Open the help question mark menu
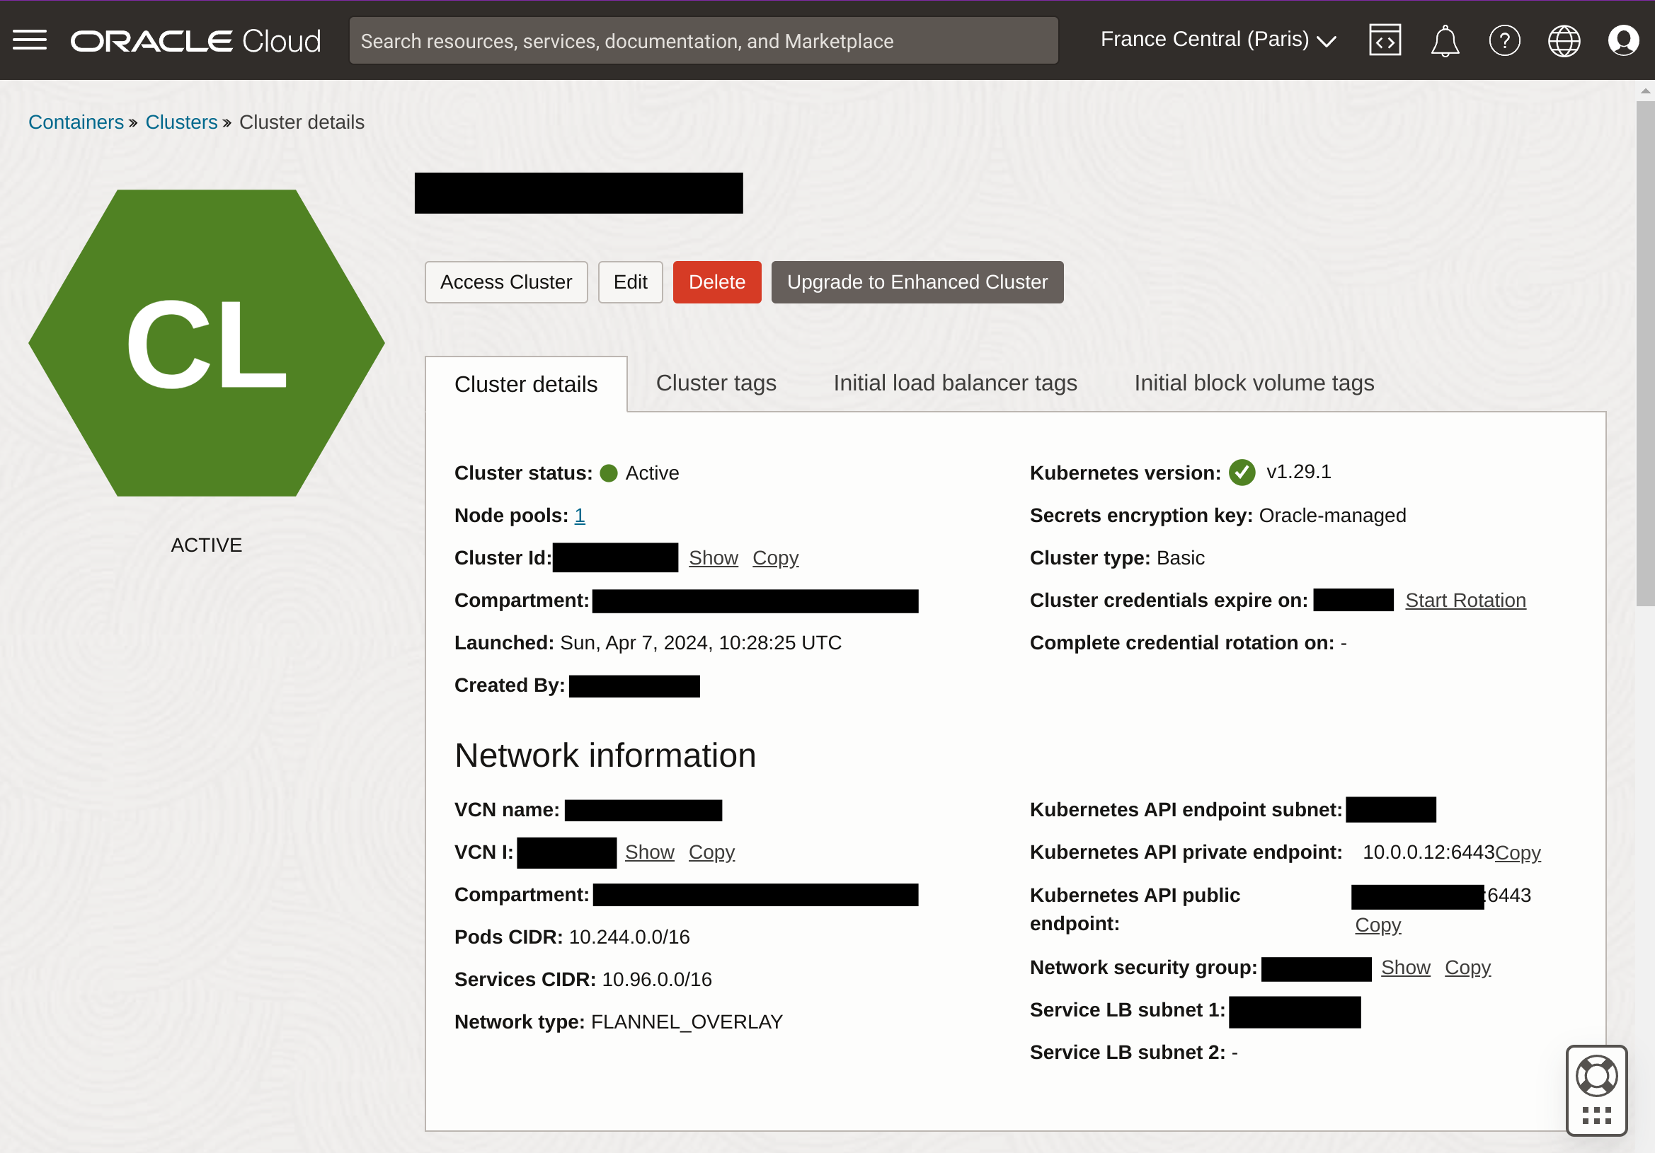Screen dimensions: 1655x1153 pos(1504,40)
